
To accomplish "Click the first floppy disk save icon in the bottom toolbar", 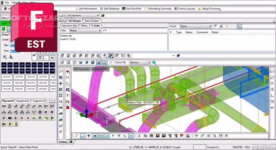I will (x=158, y=135).
